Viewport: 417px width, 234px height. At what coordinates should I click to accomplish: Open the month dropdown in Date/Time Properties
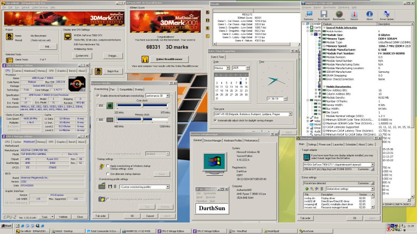point(228,68)
